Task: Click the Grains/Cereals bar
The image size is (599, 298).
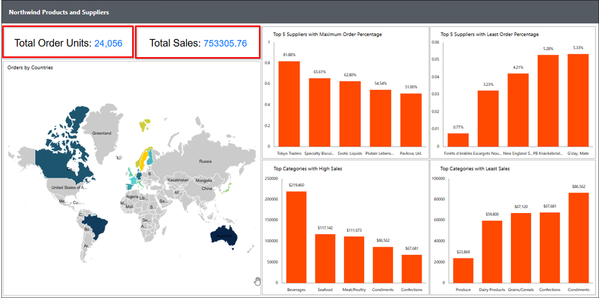Action: click(520, 248)
